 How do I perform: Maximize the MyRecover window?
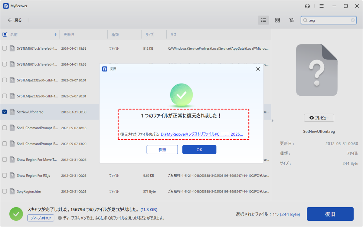[x=345, y=6]
